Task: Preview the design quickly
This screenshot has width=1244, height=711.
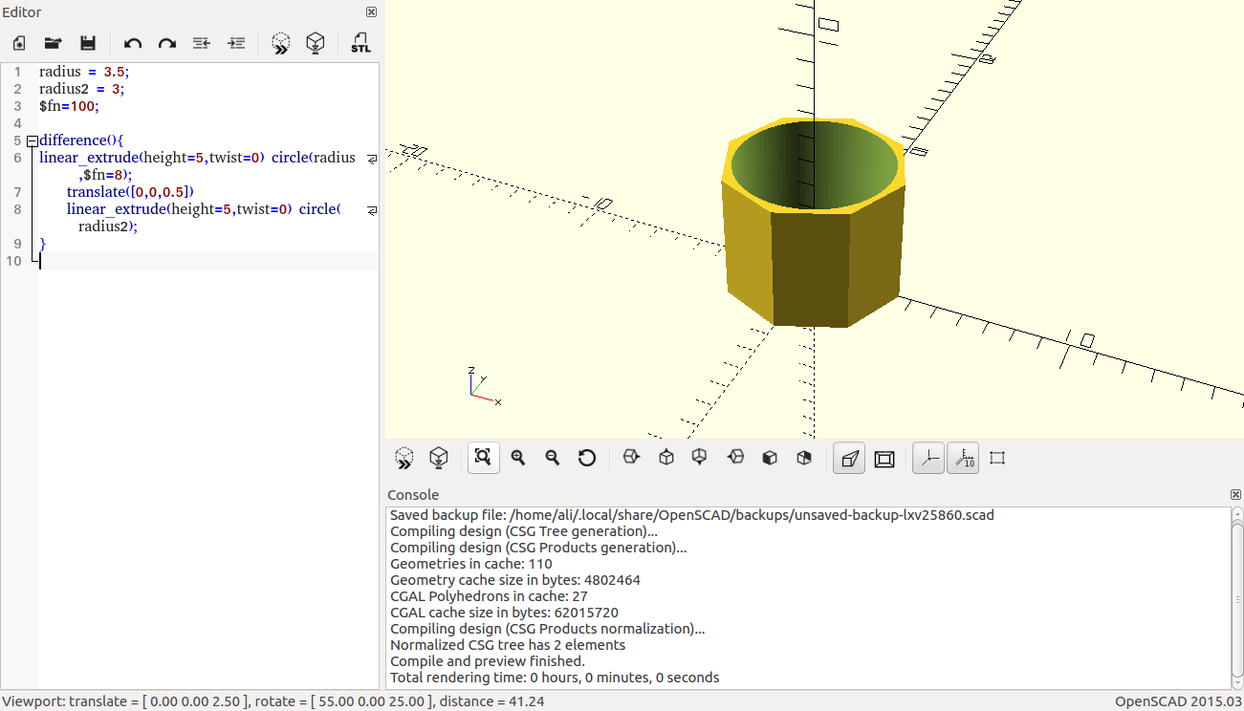Action: click(280, 43)
